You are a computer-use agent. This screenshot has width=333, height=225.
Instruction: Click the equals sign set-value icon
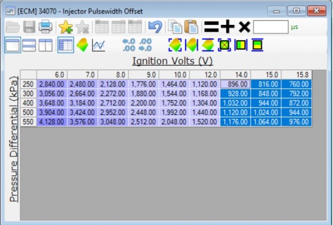[x=211, y=27]
